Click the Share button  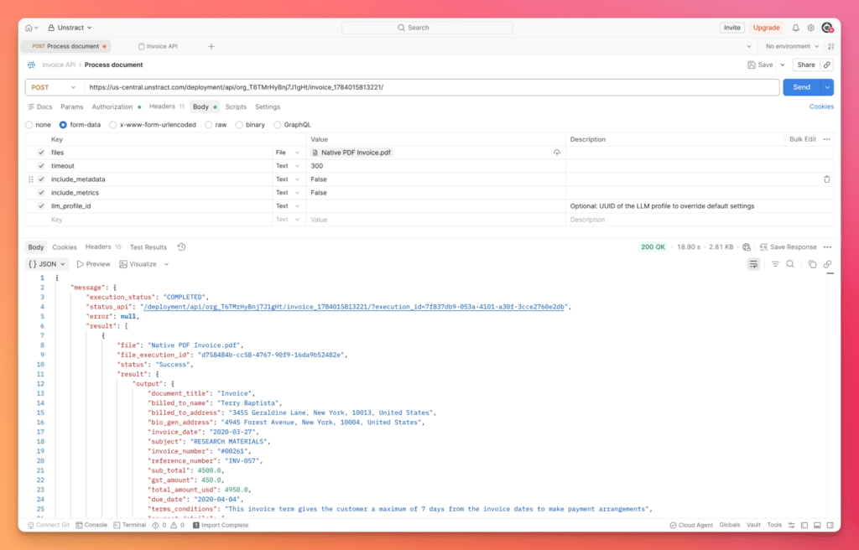pyautogui.click(x=806, y=65)
